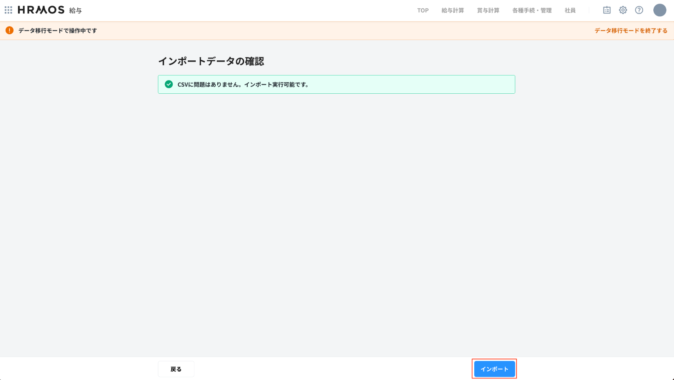This screenshot has width=674, height=380.
Task: Open the 社員 menu
Action: [570, 11]
